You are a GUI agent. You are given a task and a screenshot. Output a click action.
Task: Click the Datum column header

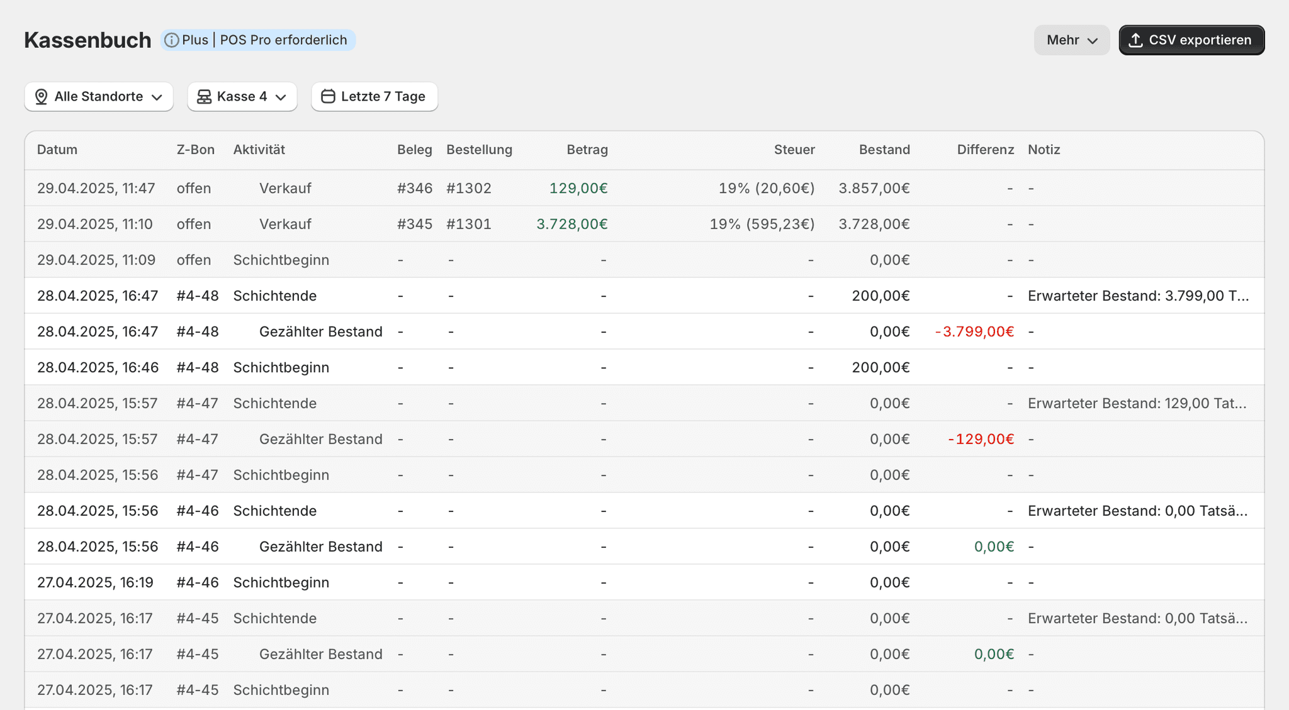(57, 150)
